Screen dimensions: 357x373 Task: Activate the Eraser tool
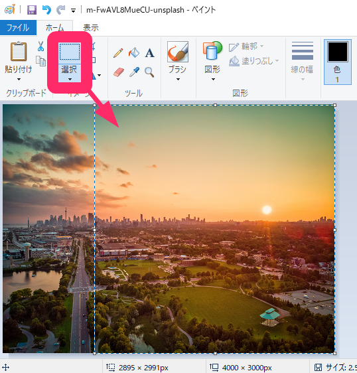pos(118,72)
